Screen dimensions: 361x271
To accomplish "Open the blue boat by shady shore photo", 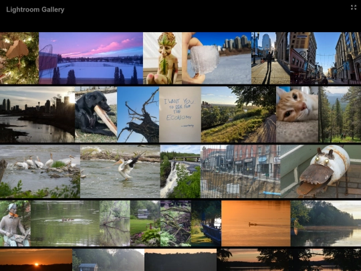I will (x=206, y=223).
